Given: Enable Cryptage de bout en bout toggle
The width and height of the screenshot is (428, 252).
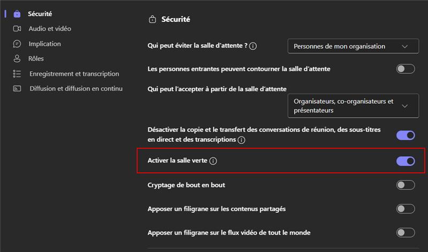Looking at the screenshot, I should click(406, 185).
